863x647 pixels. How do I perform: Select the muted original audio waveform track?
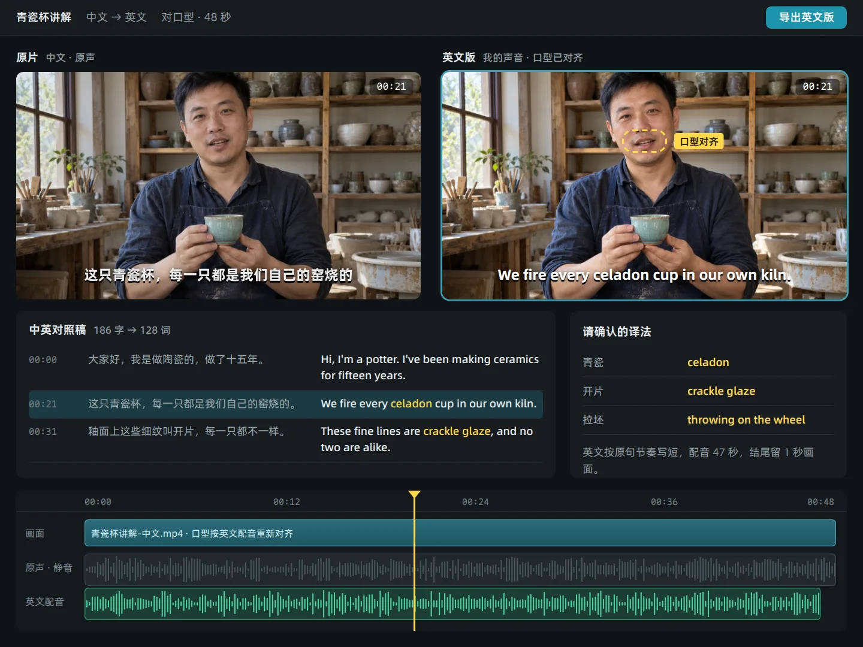[460, 570]
